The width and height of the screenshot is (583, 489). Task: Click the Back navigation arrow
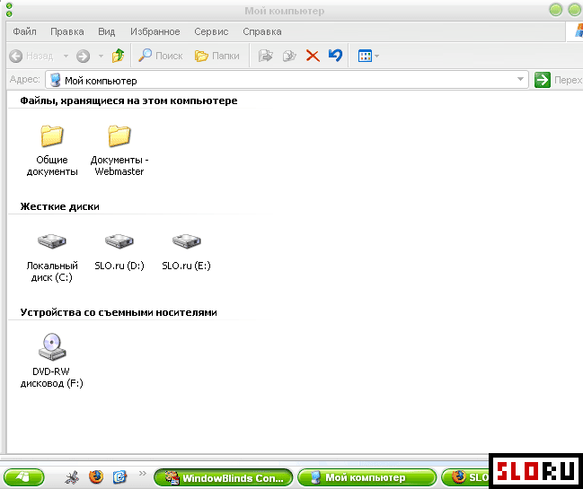16,56
